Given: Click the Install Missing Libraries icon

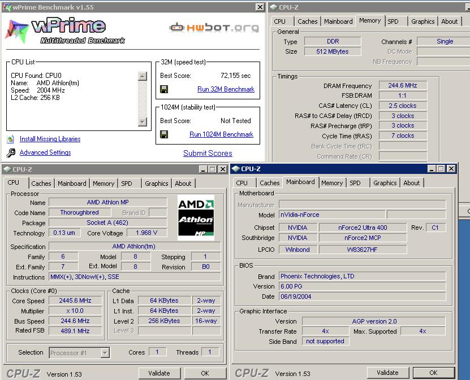Looking at the screenshot, I should pos(11,139).
